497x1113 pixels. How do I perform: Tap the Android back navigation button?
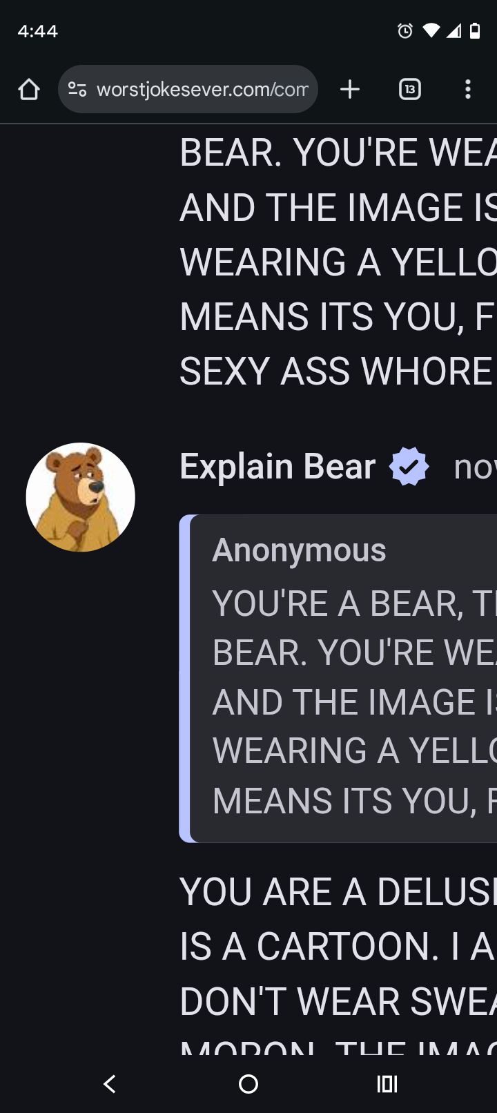coord(109,1084)
